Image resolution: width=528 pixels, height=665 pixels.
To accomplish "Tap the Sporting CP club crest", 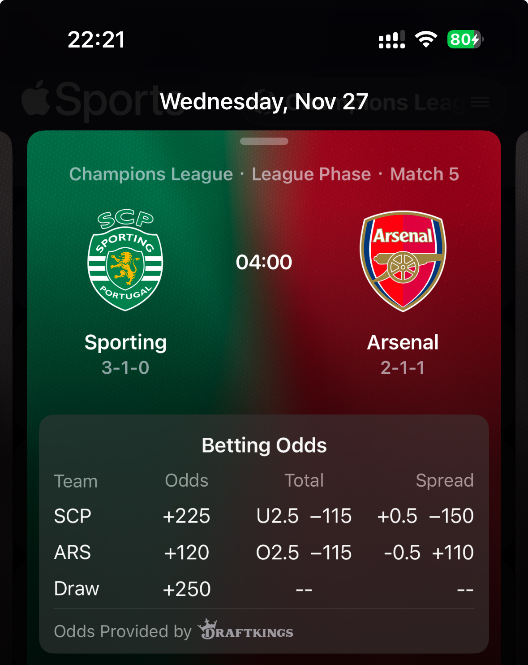I will coord(125,260).
